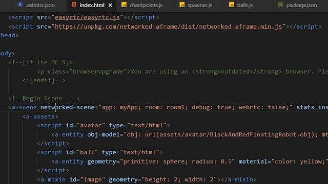Follow the easyrtc/easyrtc.js link
Image resolution: width=328 pixels, height=184 pixels.
pyautogui.click(x=87, y=17)
